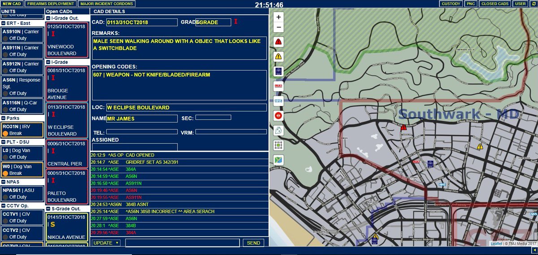The height and width of the screenshot is (255, 538).
Task: Click the update message input box
Action: [182, 243]
